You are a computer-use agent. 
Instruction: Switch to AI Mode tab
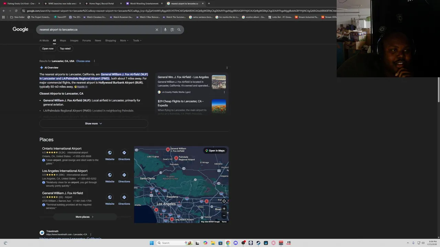[x=44, y=40]
